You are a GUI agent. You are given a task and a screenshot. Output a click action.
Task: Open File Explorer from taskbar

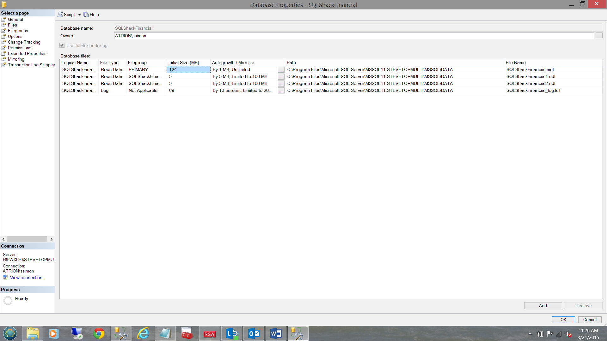[x=32, y=333]
